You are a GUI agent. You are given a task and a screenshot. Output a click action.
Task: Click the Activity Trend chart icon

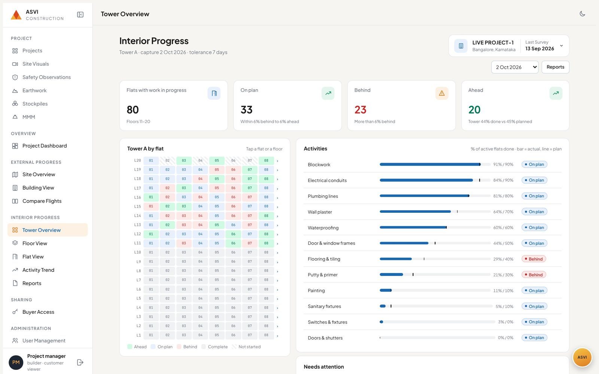[15, 270]
